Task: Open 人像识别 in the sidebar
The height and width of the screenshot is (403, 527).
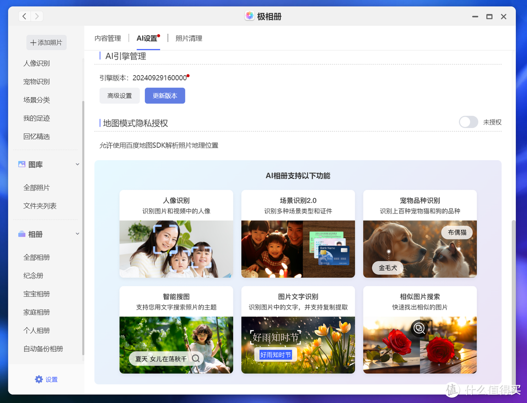Action: pos(37,64)
